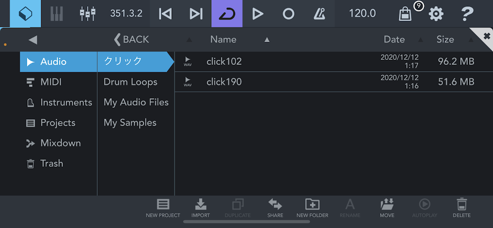Sort files by Size column
The width and height of the screenshot is (493, 228).
[x=445, y=39]
